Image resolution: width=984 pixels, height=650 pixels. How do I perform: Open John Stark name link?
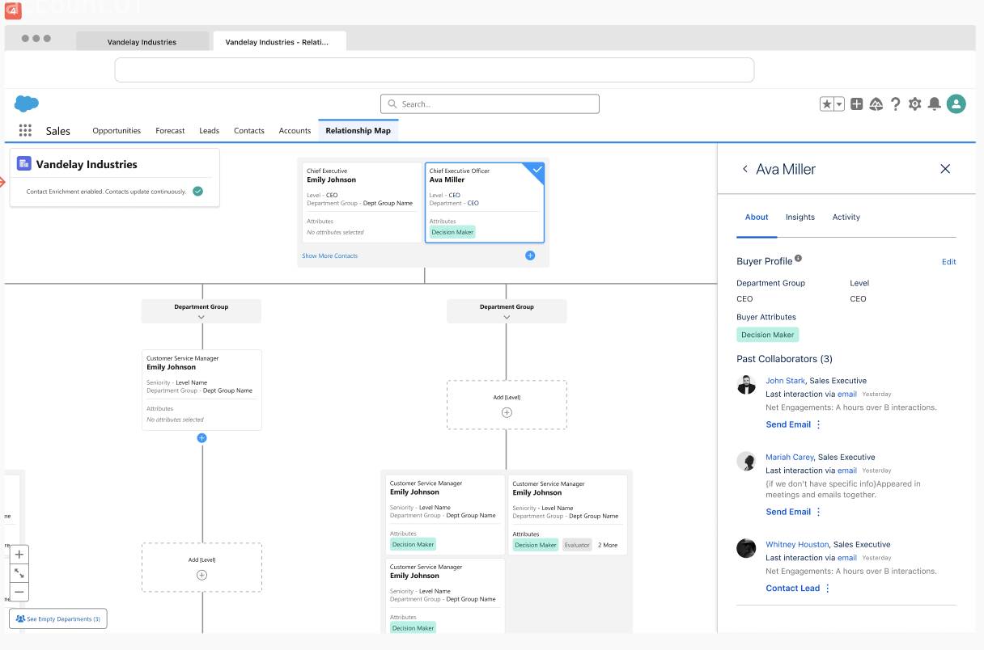click(785, 380)
